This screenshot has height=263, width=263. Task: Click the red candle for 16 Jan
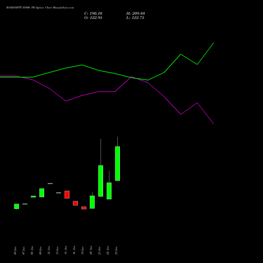click(x=75, y=203)
